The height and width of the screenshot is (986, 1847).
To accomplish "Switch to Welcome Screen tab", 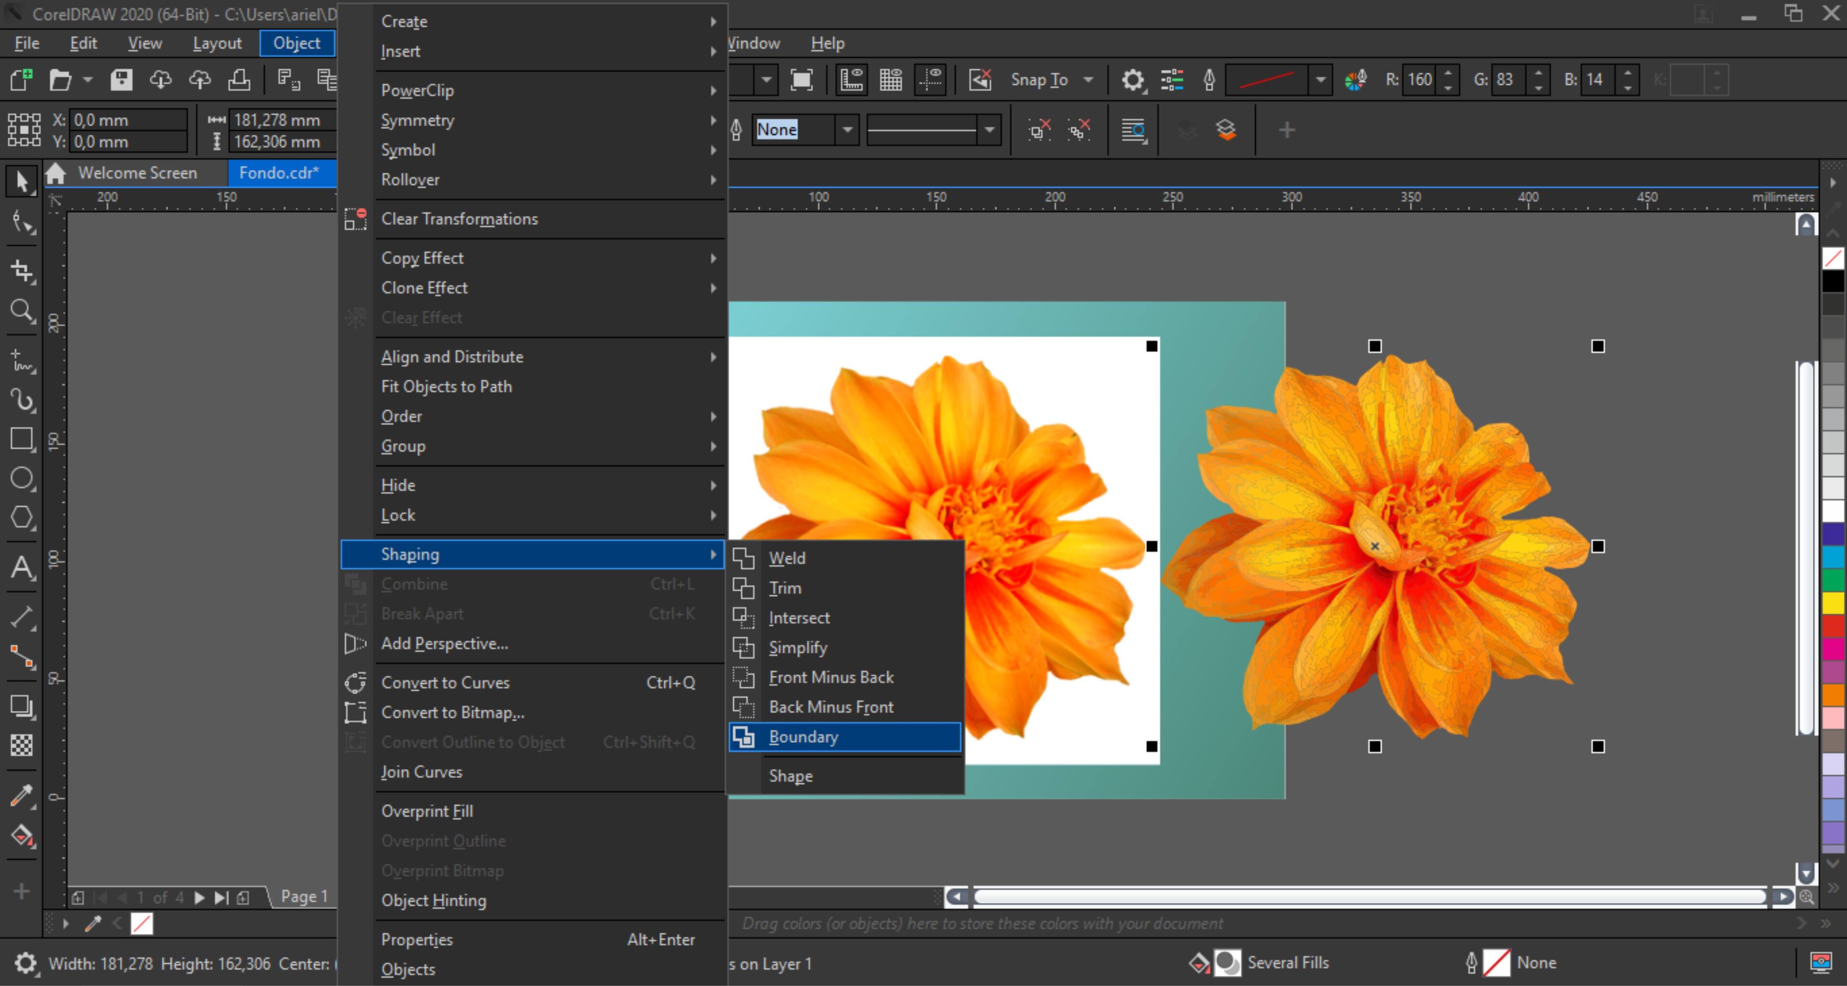I will coord(137,173).
